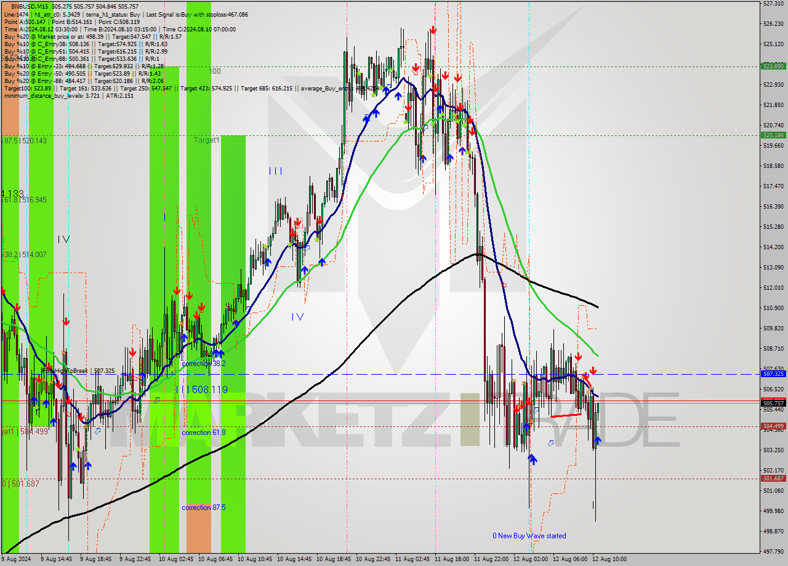Click the '38.2 | 514.007' Fibonacci label
Image resolution: width=788 pixels, height=566 pixels.
click(26, 254)
